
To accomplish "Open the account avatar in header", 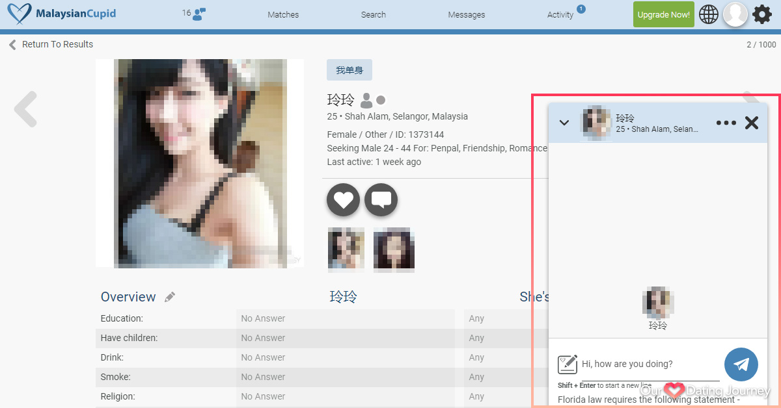I will [735, 14].
